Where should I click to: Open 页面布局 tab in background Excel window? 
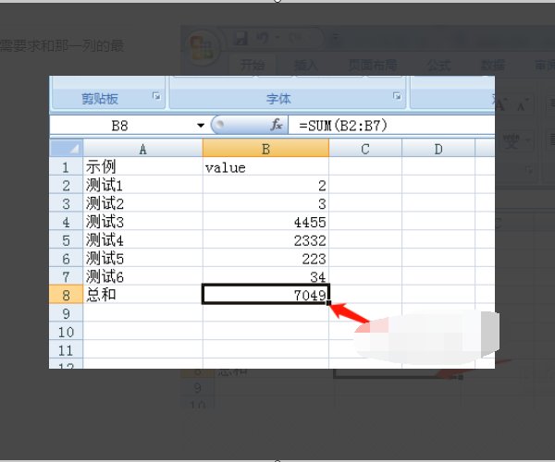[x=373, y=65]
